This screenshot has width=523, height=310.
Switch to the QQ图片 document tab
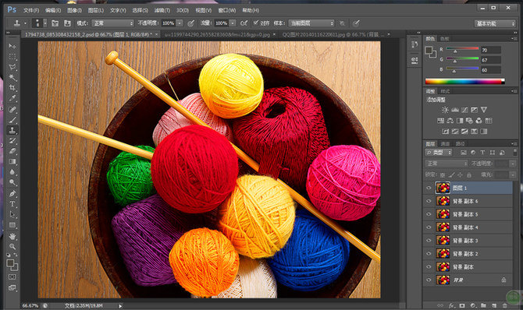[x=333, y=34]
